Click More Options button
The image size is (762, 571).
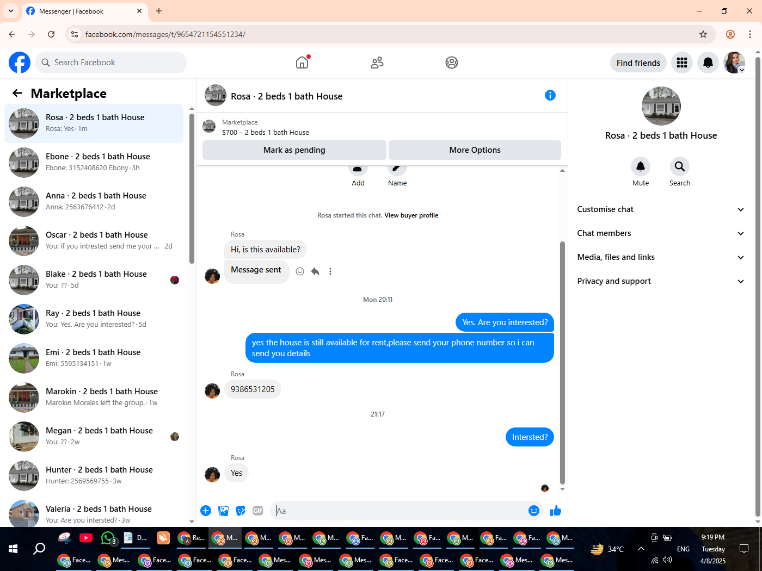[475, 150]
